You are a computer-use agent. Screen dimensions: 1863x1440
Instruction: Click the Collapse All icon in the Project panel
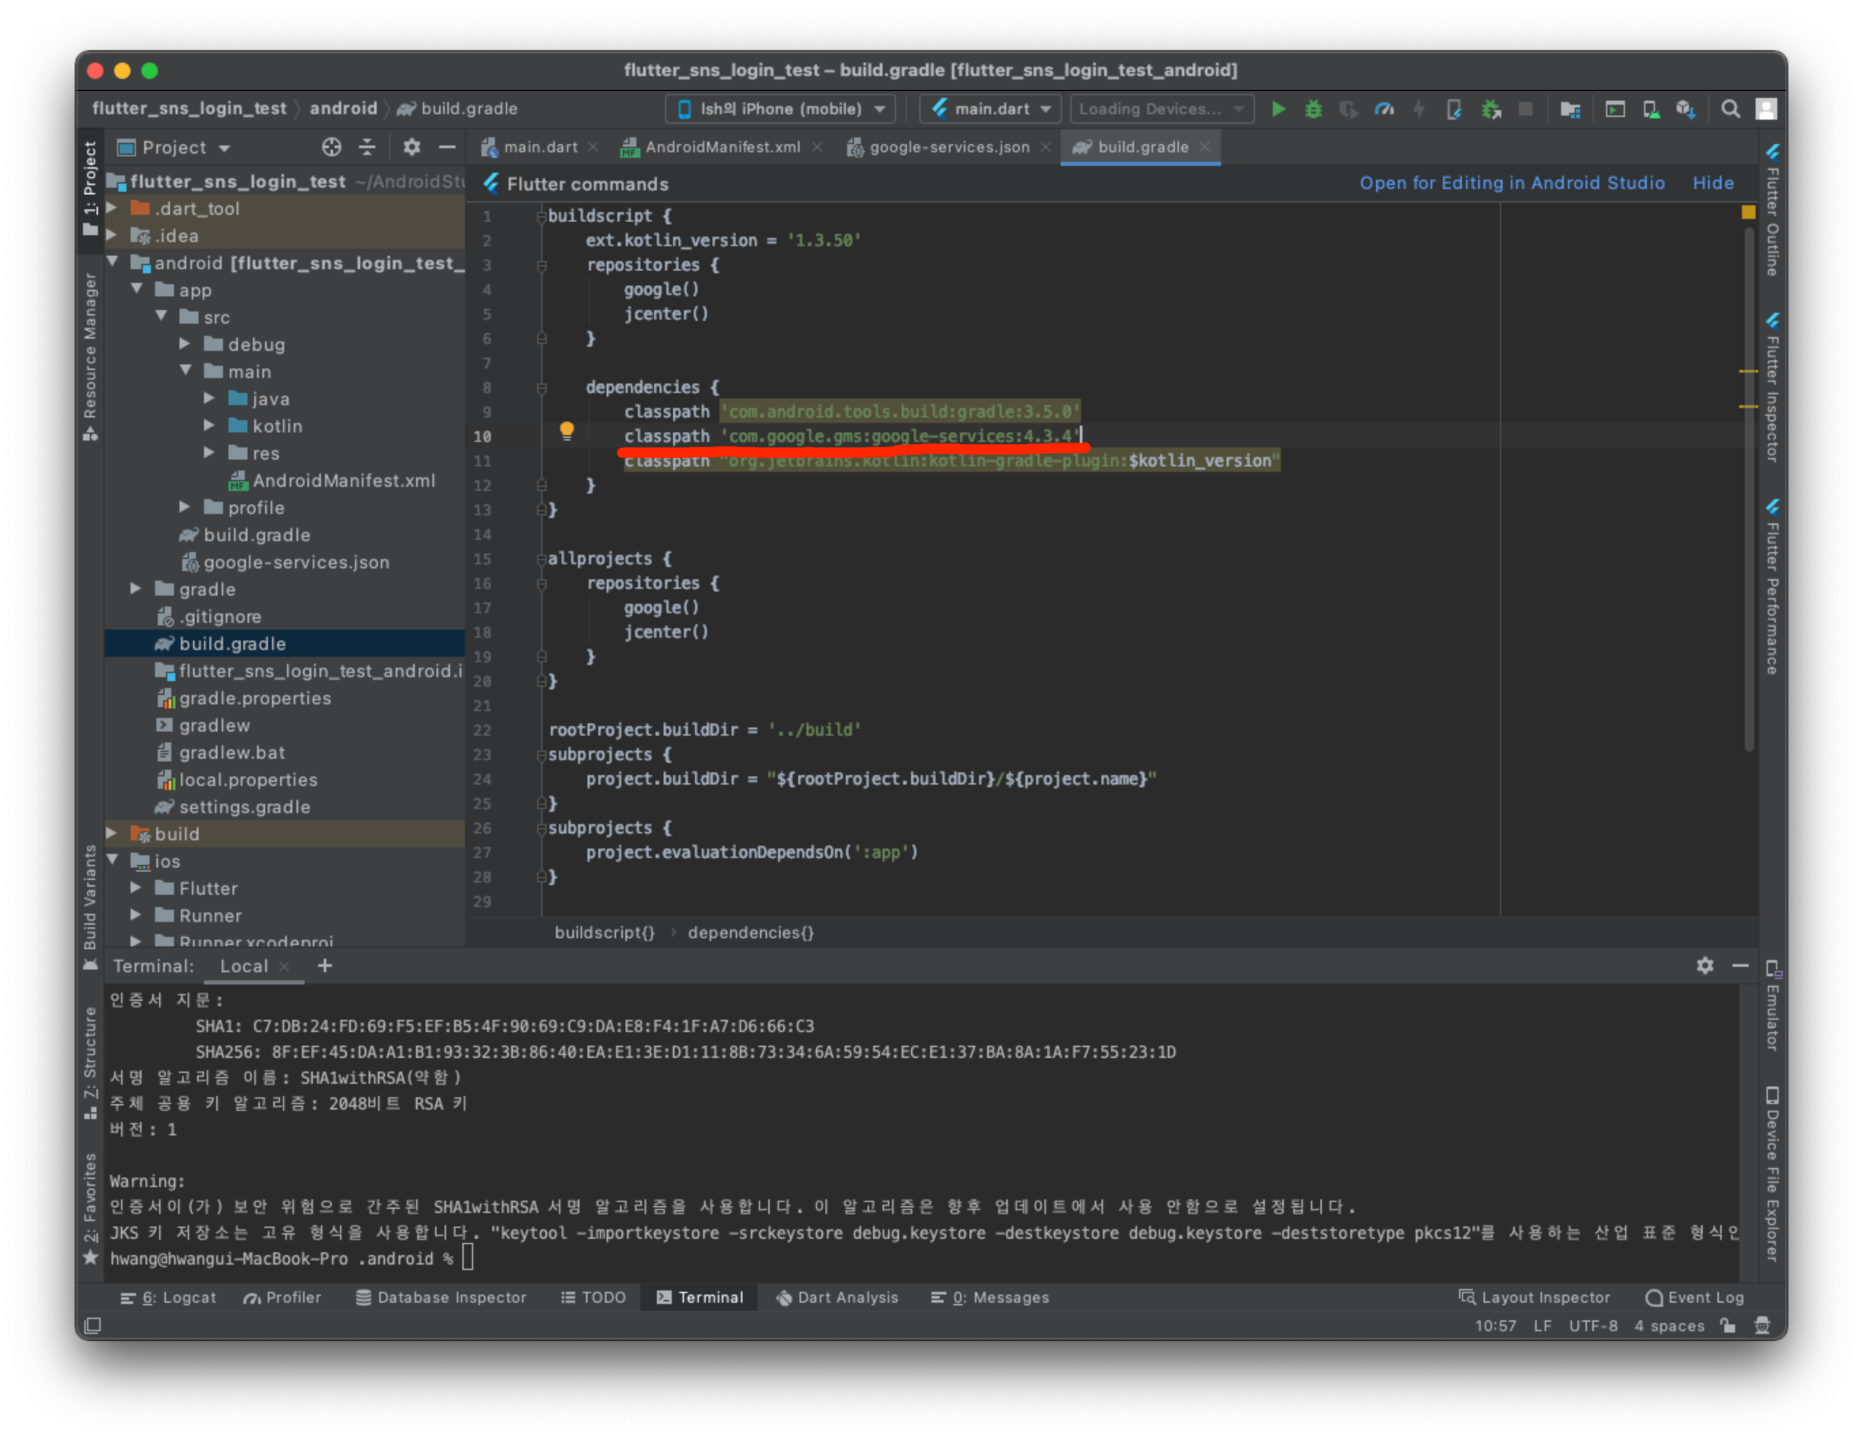pos(366,148)
